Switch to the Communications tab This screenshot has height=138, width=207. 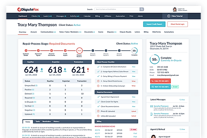[x=48, y=32]
